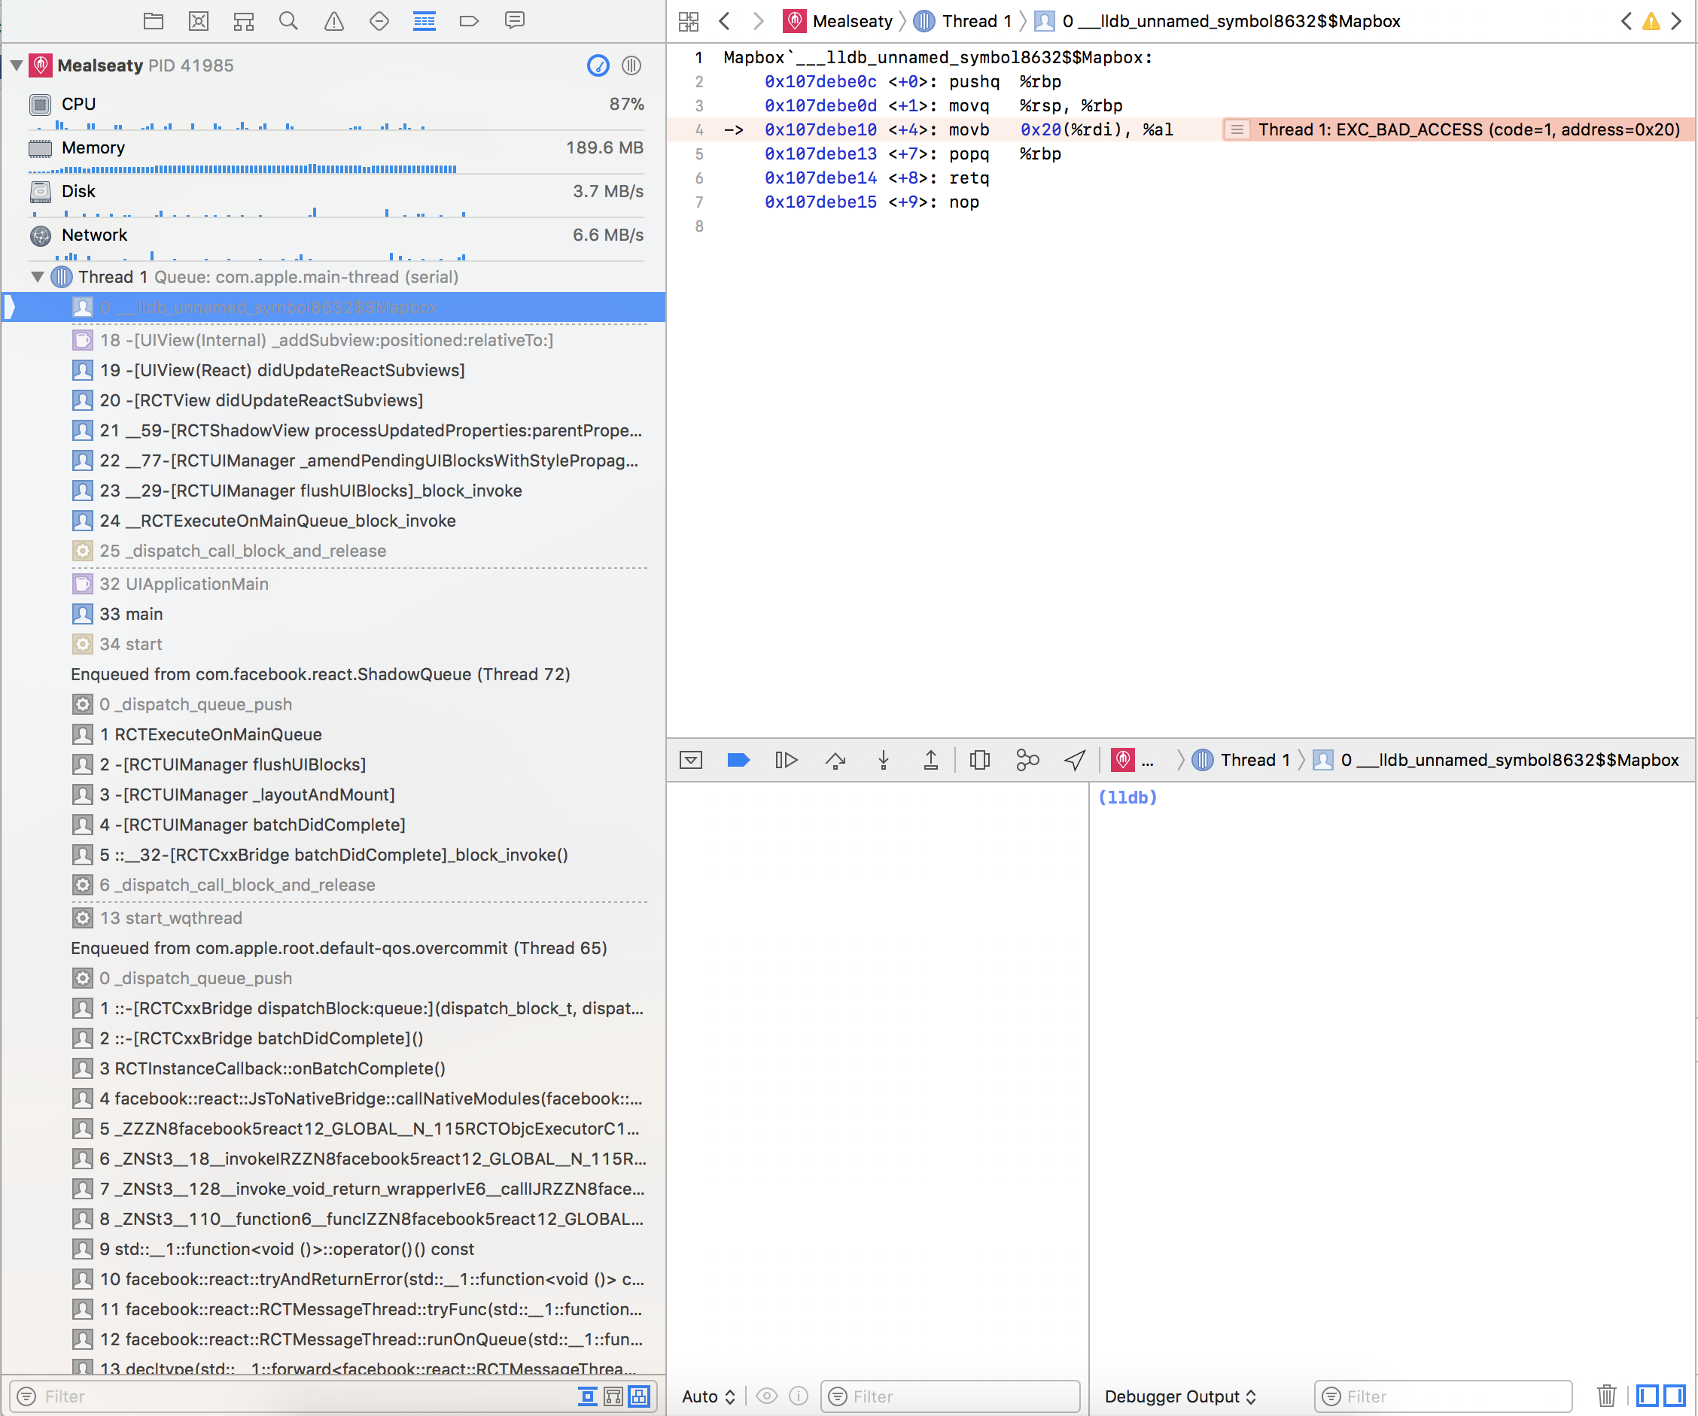
Task: Step into the current function
Action: coord(884,760)
